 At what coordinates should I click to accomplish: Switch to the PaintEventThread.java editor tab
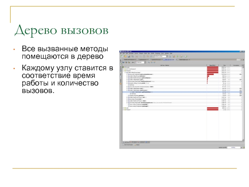(x=129, y=60)
